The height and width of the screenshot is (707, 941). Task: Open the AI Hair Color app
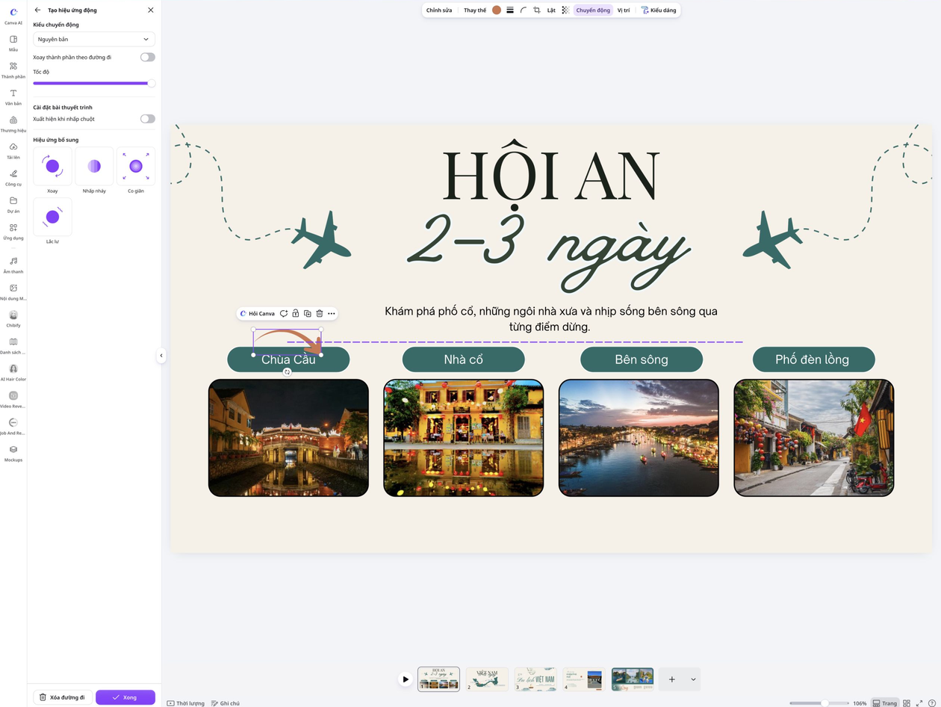13,372
